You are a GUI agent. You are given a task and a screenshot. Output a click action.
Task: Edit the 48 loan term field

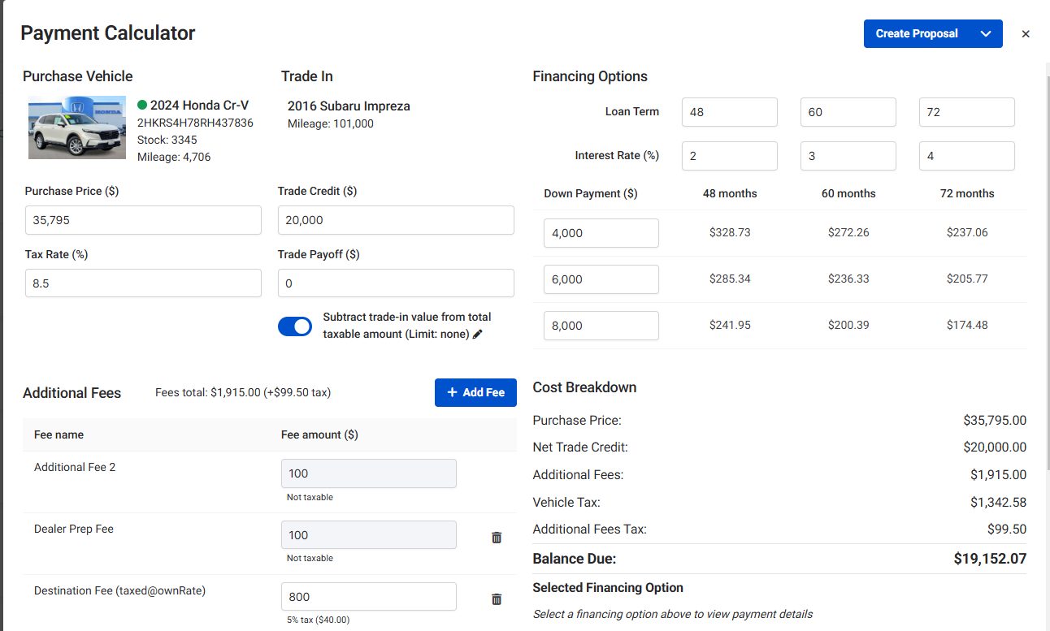click(x=730, y=112)
